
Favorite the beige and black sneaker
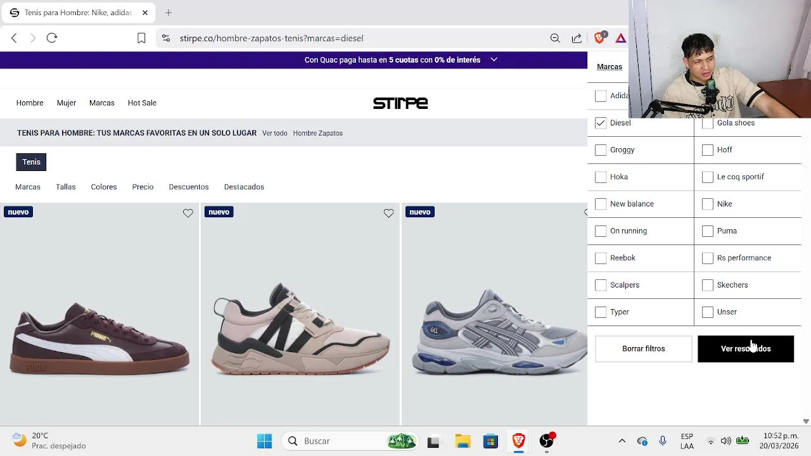point(388,213)
